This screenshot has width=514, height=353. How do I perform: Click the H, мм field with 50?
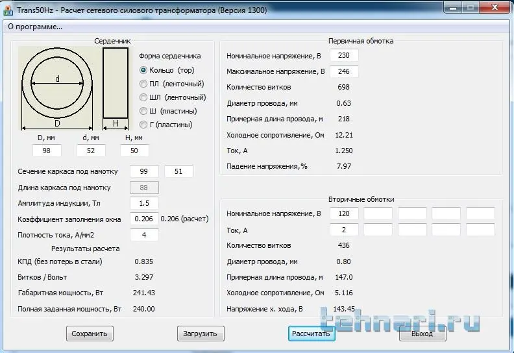point(134,151)
